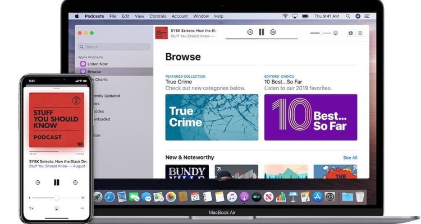Open Photos from the dock
This screenshot has width=421, height=224.
(171, 197)
